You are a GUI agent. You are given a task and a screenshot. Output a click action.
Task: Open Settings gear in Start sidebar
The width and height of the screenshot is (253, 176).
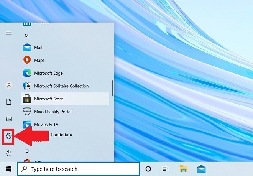coord(9,136)
